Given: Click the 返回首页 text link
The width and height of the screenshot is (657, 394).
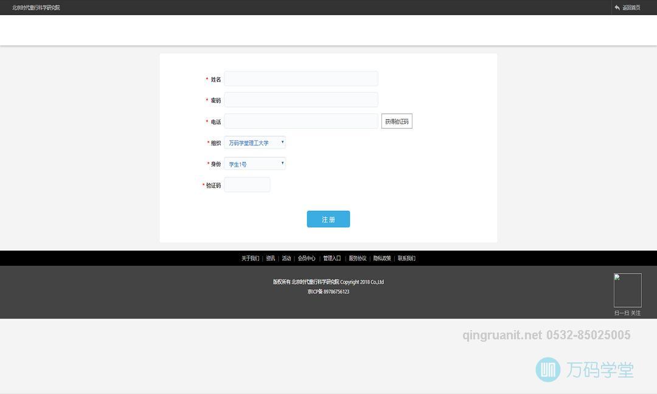Looking at the screenshot, I should tap(631, 8).
